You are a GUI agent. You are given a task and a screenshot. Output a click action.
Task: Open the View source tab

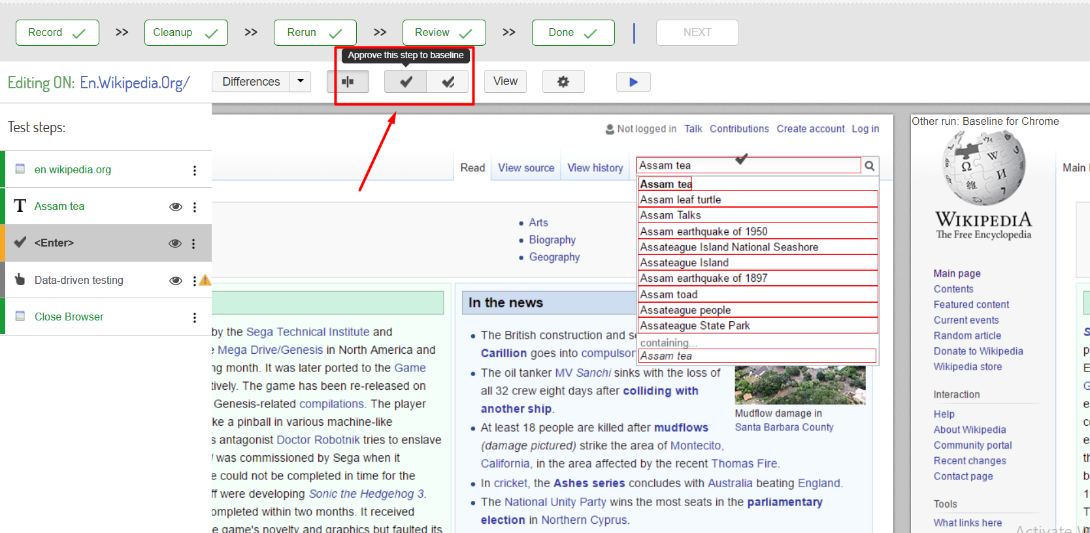526,168
